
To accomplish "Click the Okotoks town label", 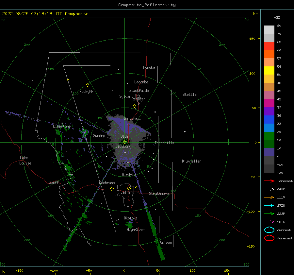I will (x=131, y=218).
